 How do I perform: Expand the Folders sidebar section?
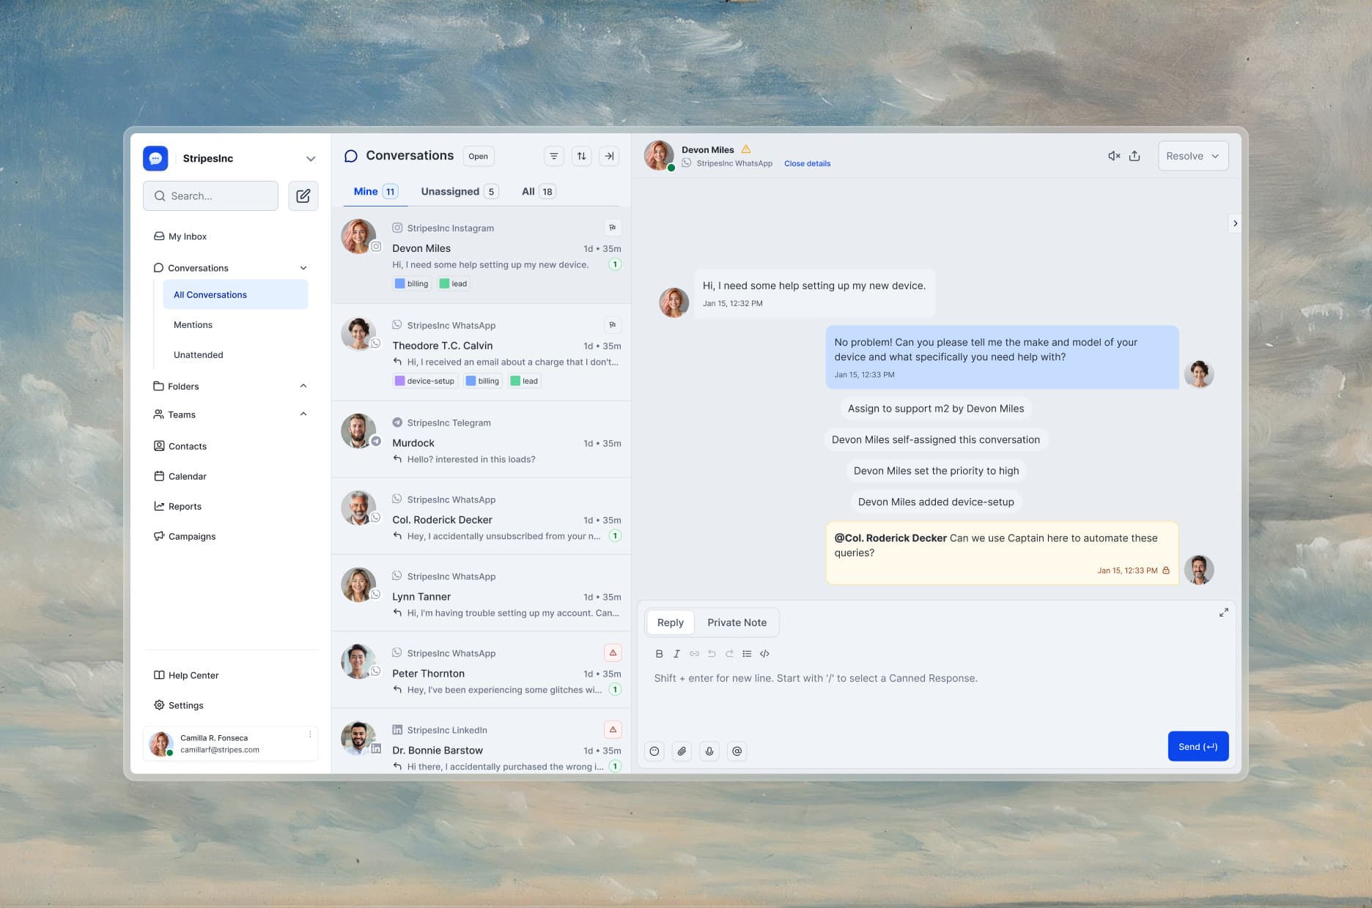303,386
